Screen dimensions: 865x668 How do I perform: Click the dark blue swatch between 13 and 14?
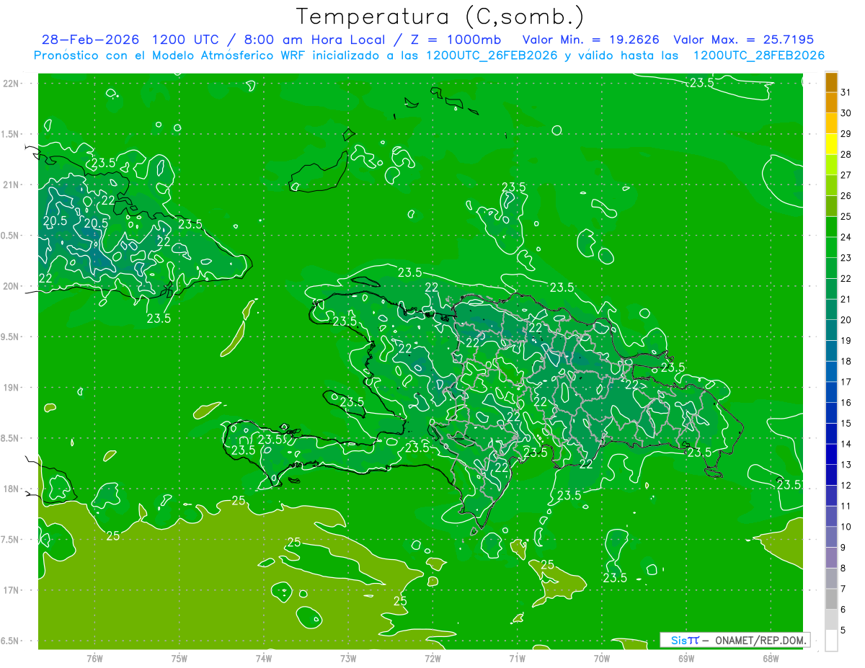coord(831,454)
